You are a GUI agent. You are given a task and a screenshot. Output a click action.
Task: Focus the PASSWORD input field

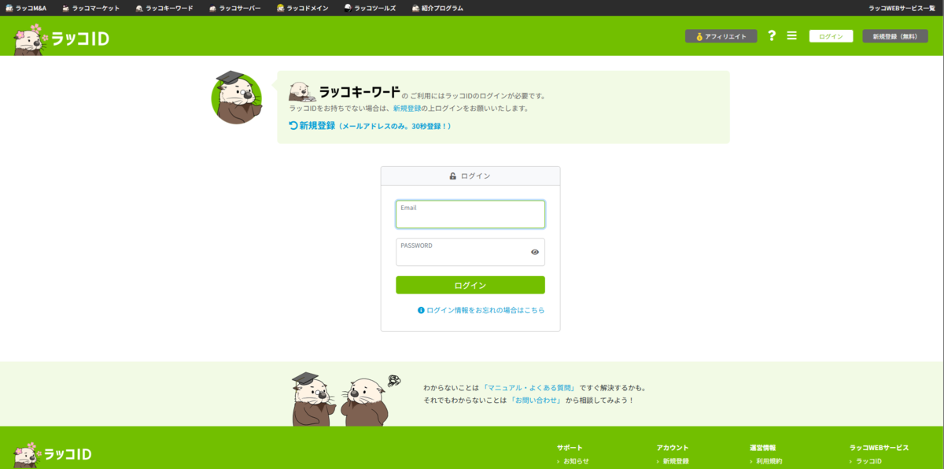[470, 252]
